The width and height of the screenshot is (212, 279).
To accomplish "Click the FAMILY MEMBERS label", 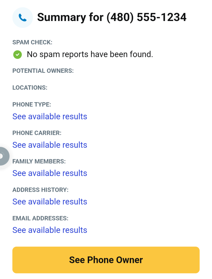I will [x=39, y=161].
